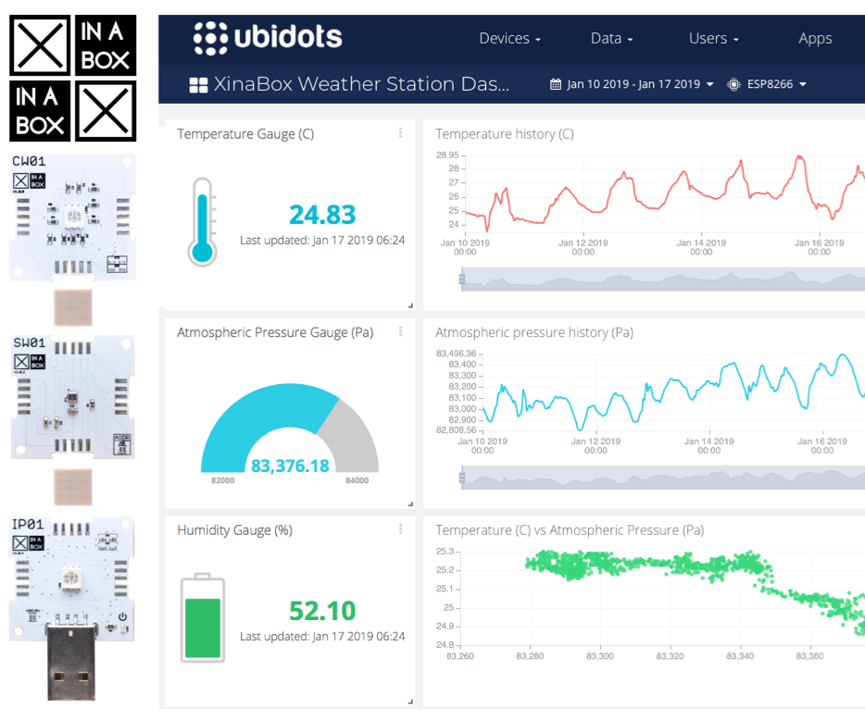The height and width of the screenshot is (720, 865).
Task: Open the Temperature Gauge widget options menu
Action: click(x=400, y=133)
